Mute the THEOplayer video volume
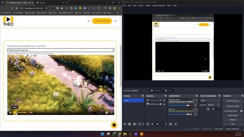 15,113
